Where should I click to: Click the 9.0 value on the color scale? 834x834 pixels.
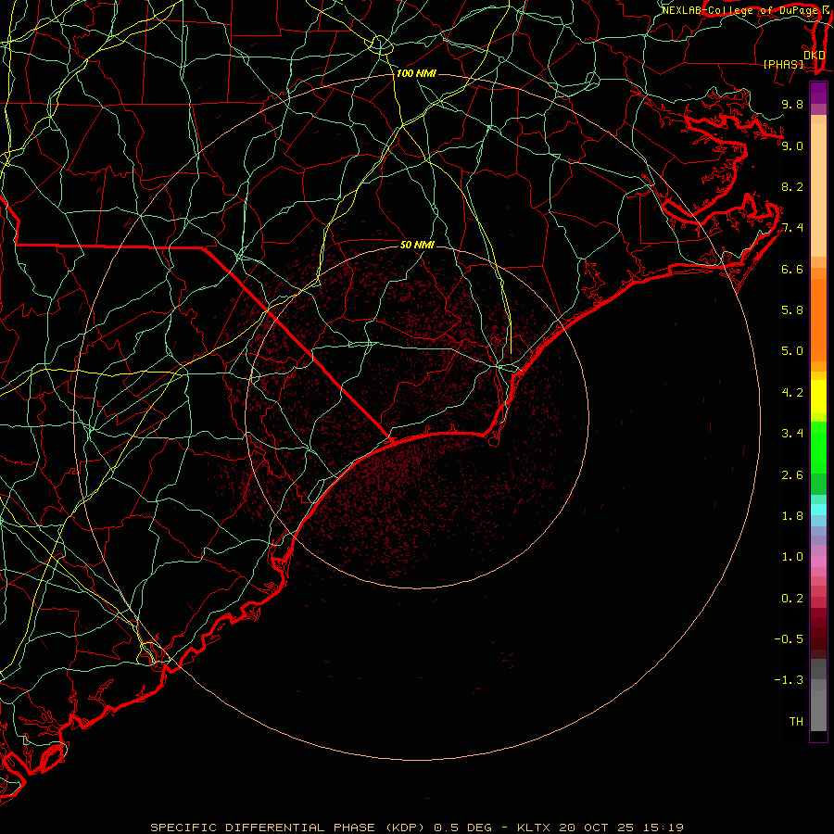tap(792, 145)
